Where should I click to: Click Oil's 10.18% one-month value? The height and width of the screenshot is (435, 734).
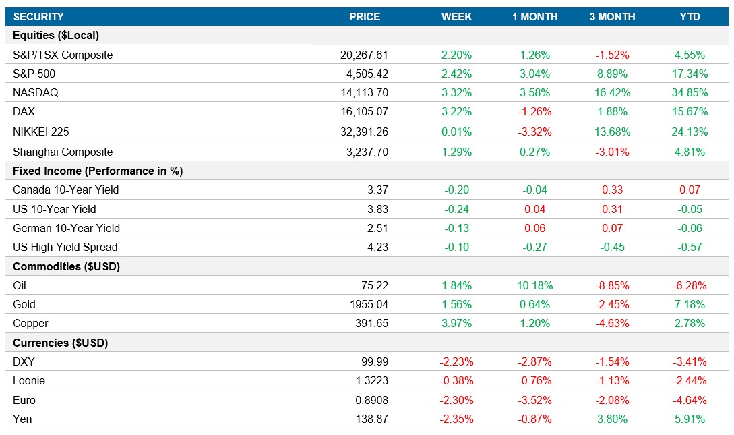pyautogui.click(x=536, y=285)
